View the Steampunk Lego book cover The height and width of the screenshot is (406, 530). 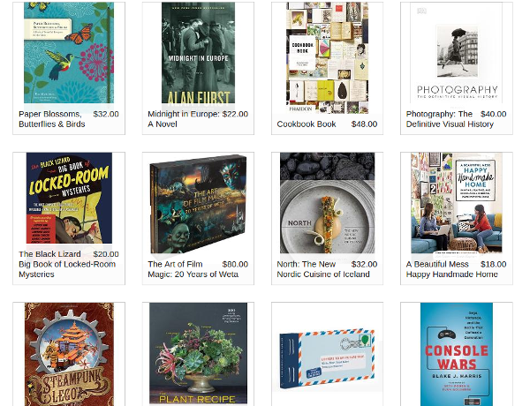coord(69,354)
